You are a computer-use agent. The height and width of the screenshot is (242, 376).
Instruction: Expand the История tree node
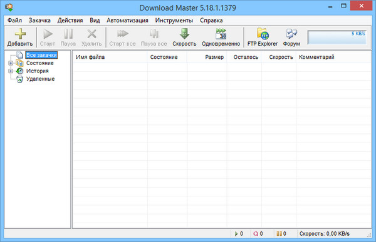[x=11, y=71]
